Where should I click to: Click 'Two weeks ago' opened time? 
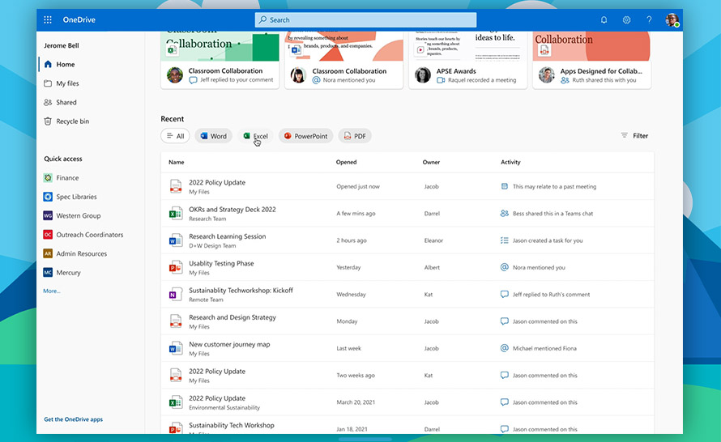tap(356, 376)
